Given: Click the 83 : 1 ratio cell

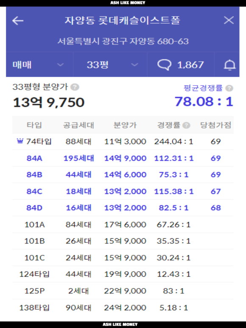Looking at the screenshot, I should [173, 291].
